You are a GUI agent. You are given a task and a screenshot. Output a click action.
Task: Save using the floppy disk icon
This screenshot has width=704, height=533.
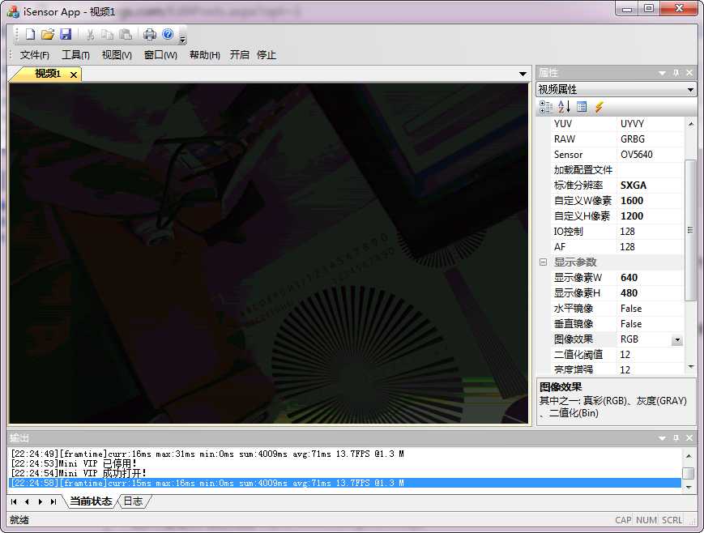click(x=66, y=35)
